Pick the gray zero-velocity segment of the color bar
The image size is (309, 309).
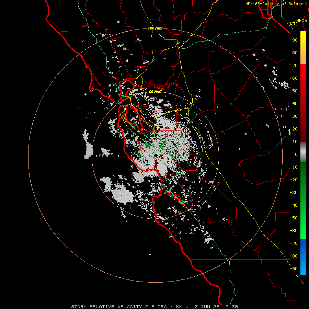(x=303, y=153)
